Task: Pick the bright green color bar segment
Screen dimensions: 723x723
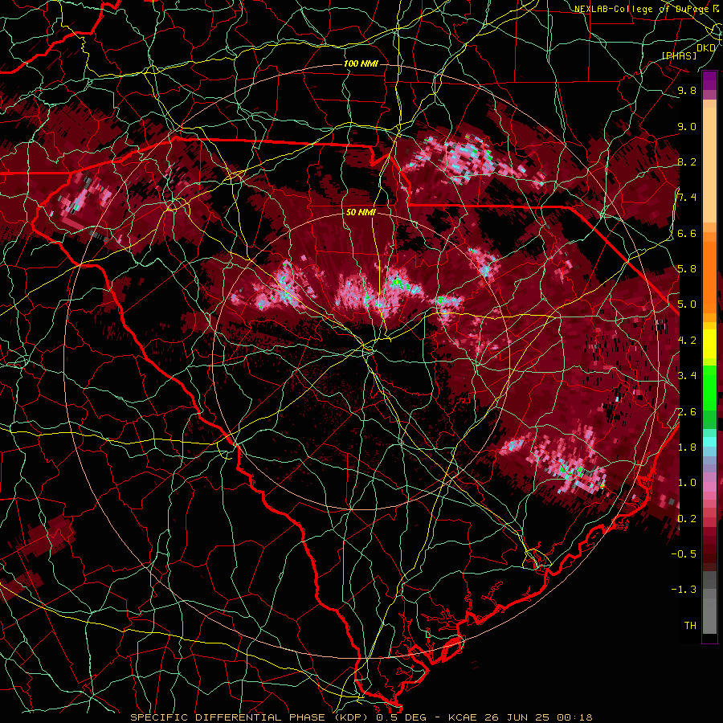Action: click(709, 387)
